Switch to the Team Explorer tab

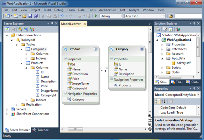(177, 82)
